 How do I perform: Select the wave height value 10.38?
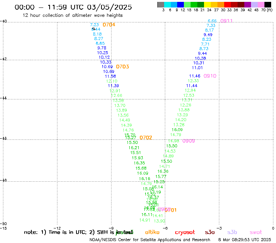click(x=200, y=58)
